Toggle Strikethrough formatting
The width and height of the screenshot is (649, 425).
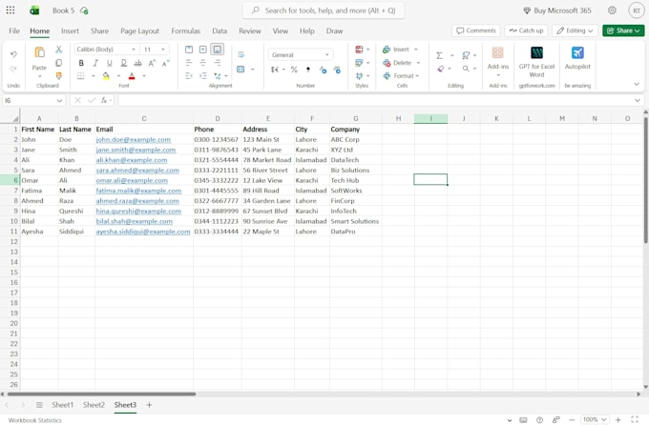[137, 63]
